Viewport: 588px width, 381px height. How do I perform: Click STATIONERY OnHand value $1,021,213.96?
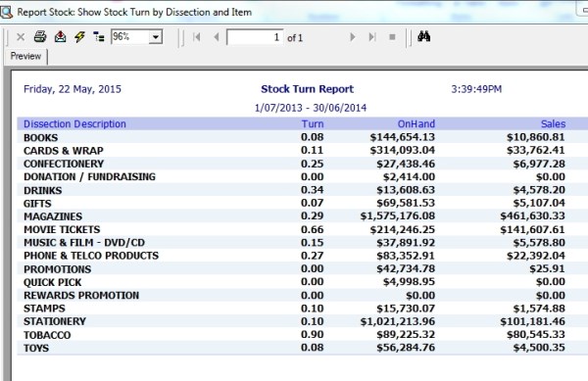coord(398,321)
